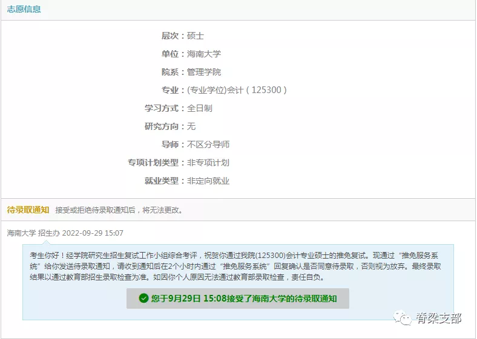Click the 专项计划类型 value 非专项计划

tap(208, 163)
